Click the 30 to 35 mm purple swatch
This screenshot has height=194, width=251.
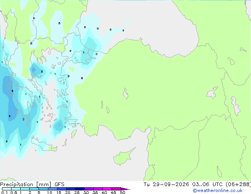89,189
